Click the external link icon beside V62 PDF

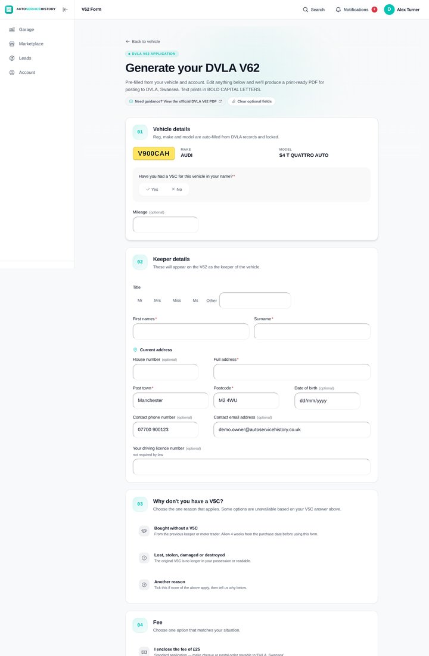pyautogui.click(x=220, y=101)
